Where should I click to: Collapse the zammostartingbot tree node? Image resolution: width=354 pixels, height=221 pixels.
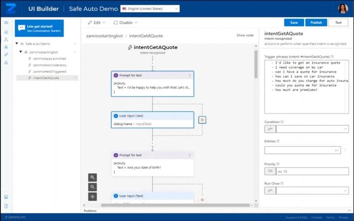click(21, 52)
